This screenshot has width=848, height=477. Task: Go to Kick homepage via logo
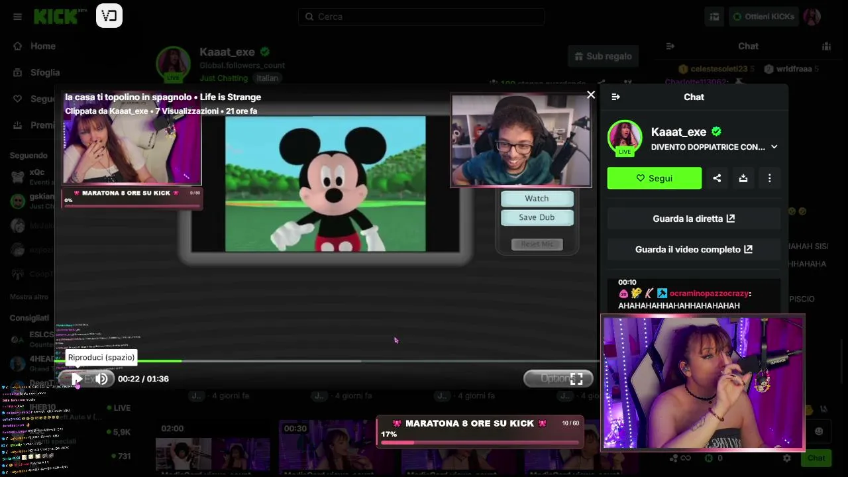coord(56,16)
